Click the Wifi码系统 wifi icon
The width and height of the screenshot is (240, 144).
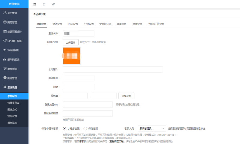pyautogui.click(x=5, y=50)
